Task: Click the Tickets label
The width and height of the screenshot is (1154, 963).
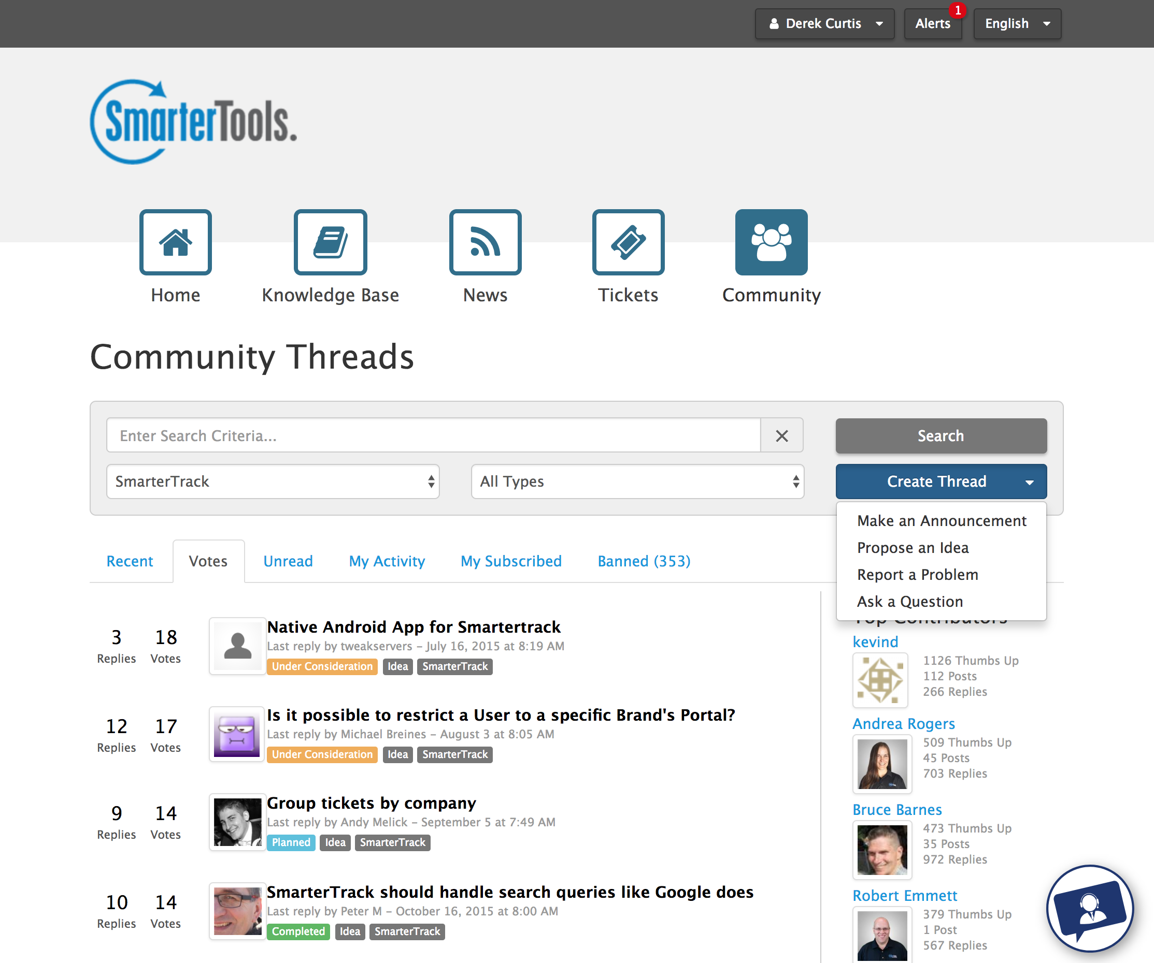Action: (x=628, y=296)
